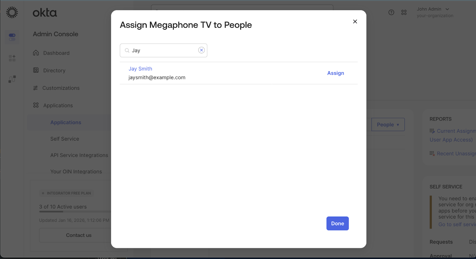This screenshot has height=259, width=476.
Task: Click the Requests label
Action: point(441,242)
